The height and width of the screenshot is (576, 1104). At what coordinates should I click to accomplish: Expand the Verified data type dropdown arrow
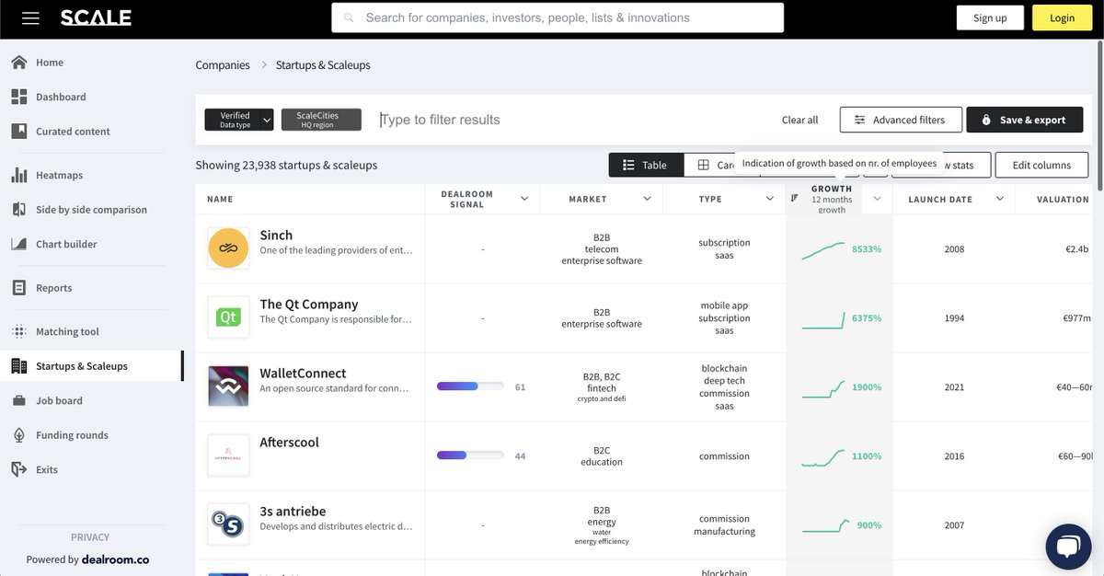(x=267, y=120)
